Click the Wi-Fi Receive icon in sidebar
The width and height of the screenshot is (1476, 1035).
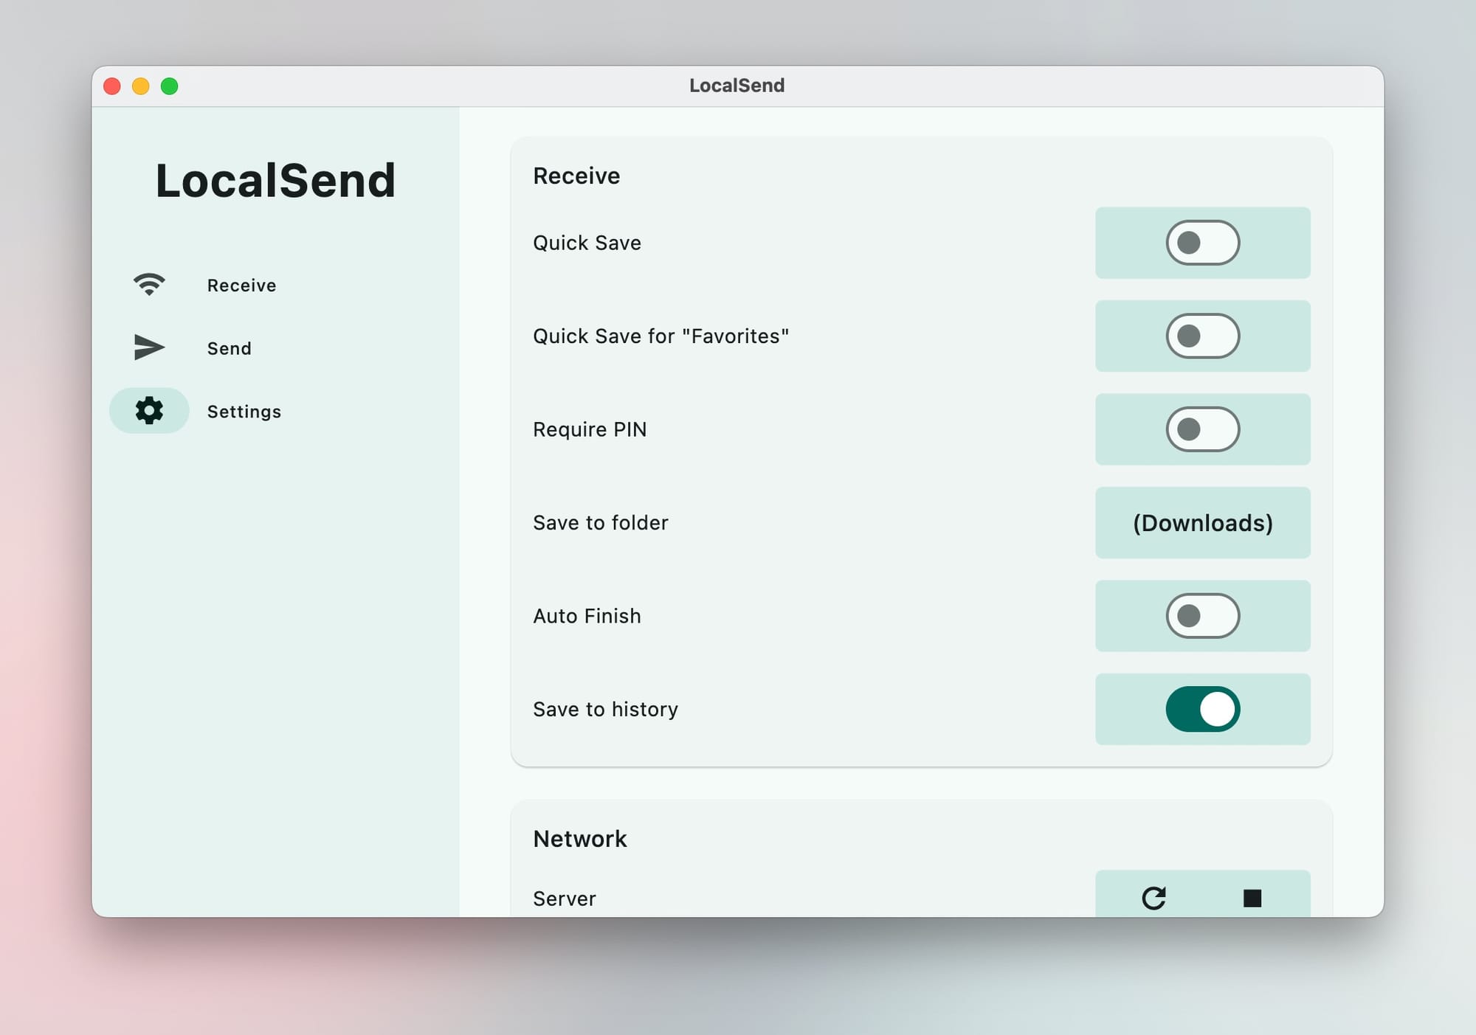(x=149, y=285)
